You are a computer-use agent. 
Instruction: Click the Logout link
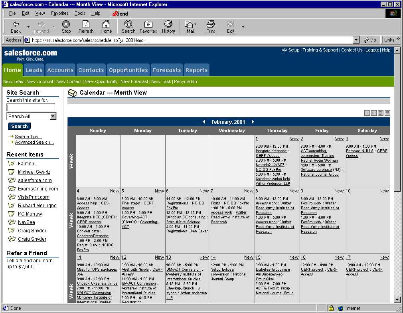(372, 50)
